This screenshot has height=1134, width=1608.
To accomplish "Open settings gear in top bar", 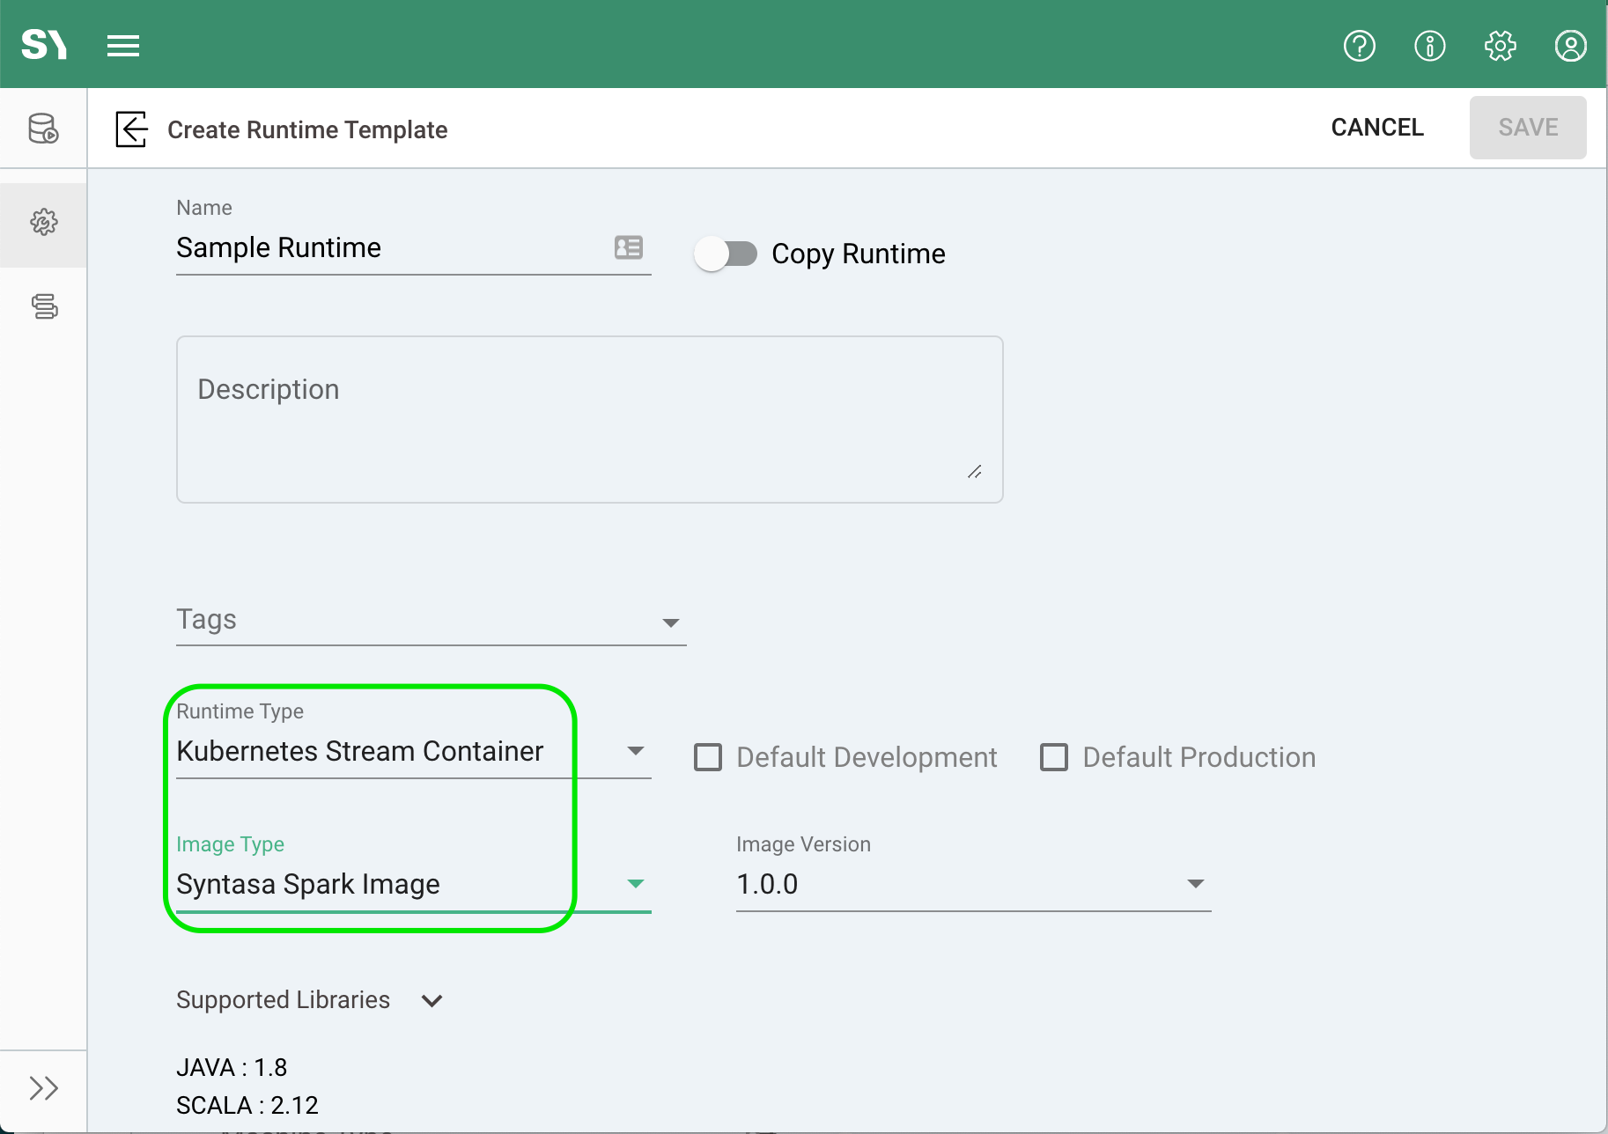I will [1500, 46].
